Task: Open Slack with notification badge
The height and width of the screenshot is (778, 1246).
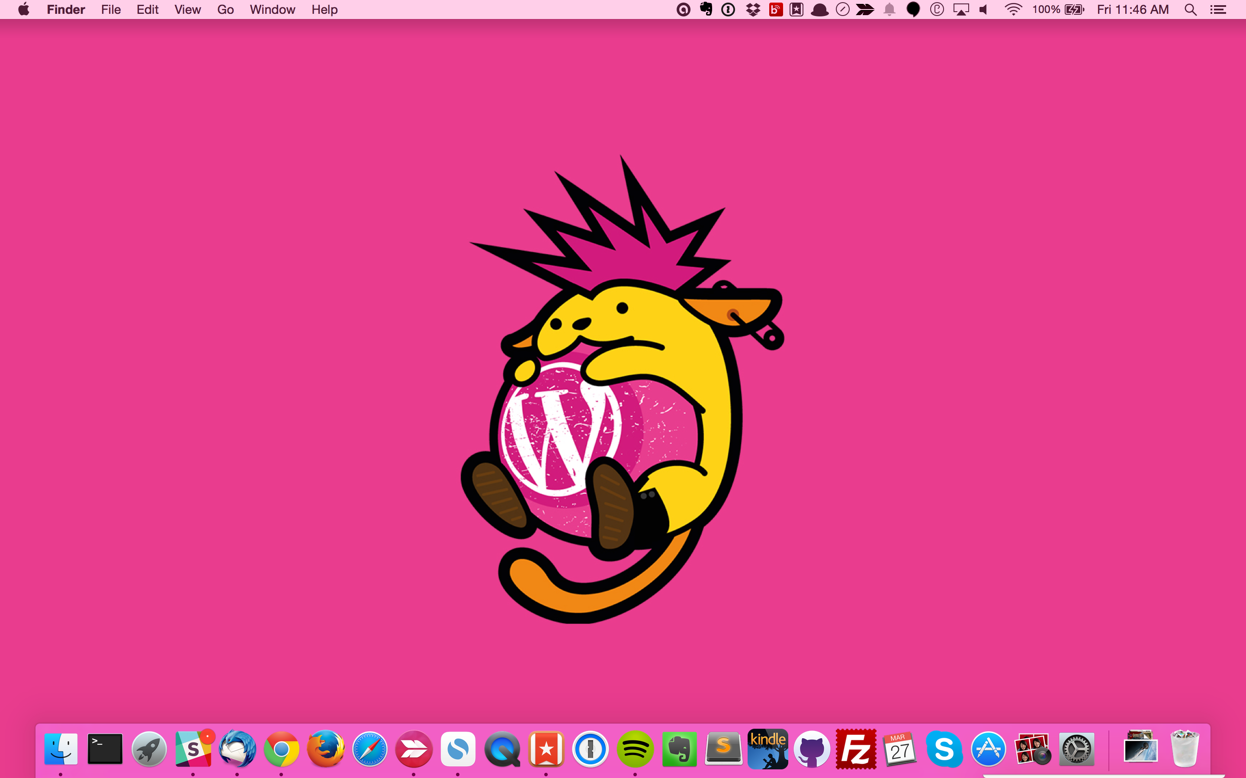Action: pos(193,749)
